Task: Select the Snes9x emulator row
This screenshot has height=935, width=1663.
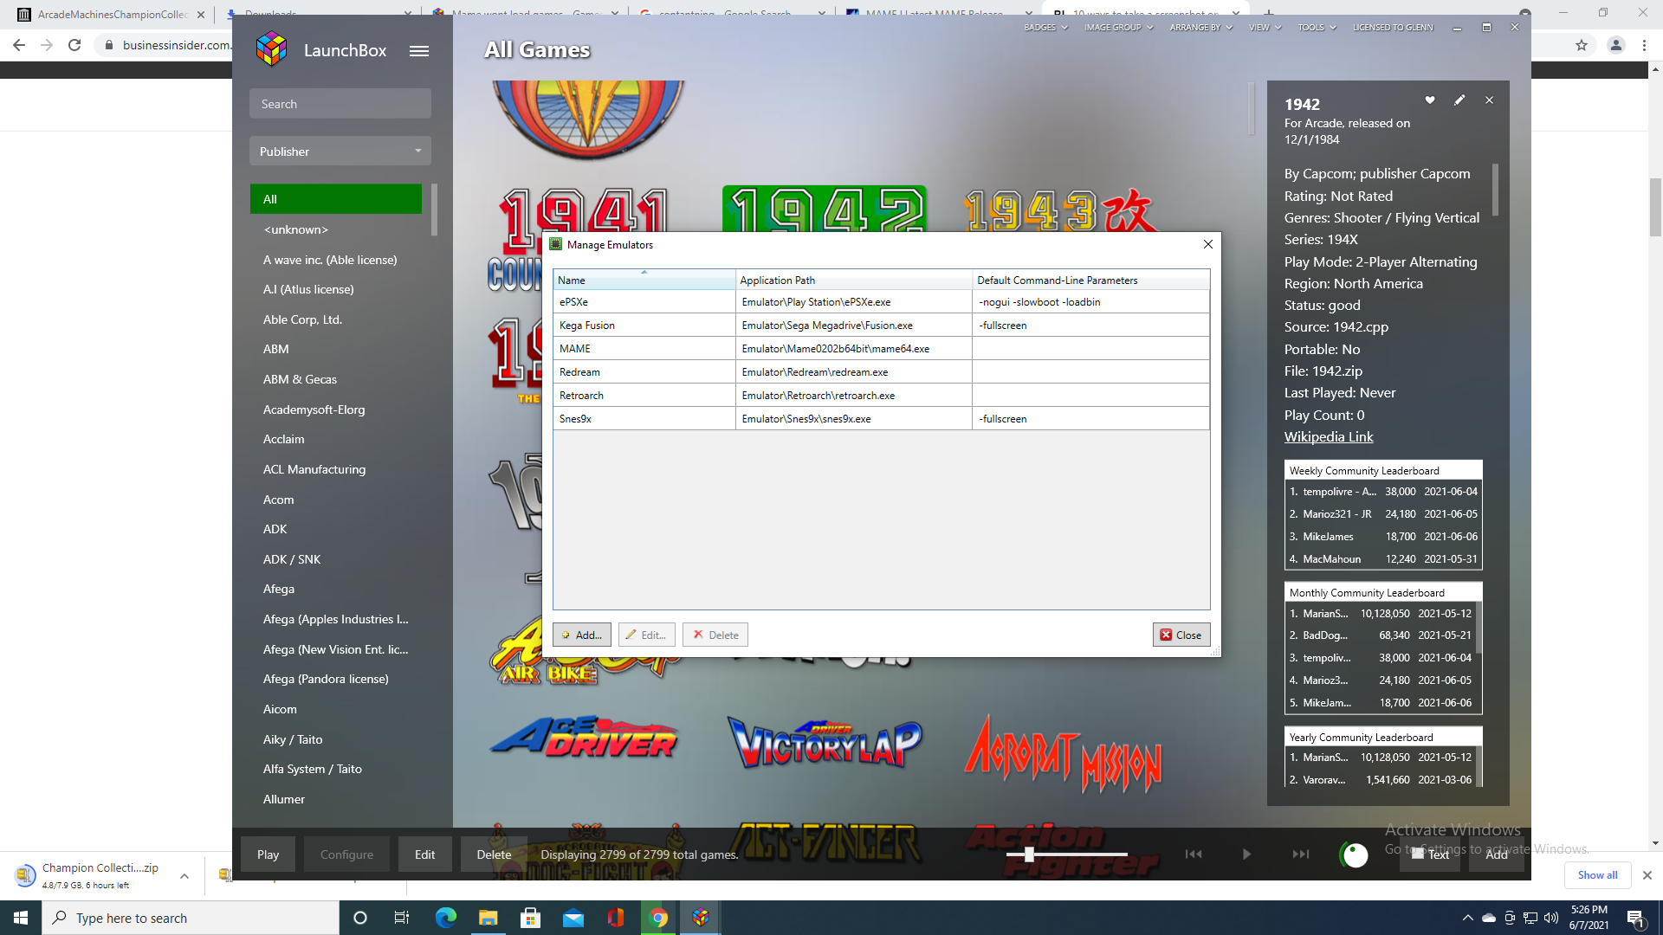Action: click(882, 419)
